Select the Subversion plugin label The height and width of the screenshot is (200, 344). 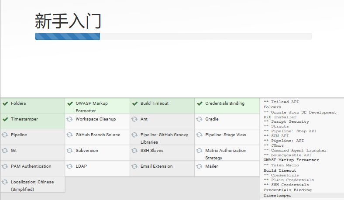[87, 151]
